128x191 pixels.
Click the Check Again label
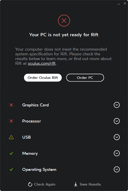[44, 185]
